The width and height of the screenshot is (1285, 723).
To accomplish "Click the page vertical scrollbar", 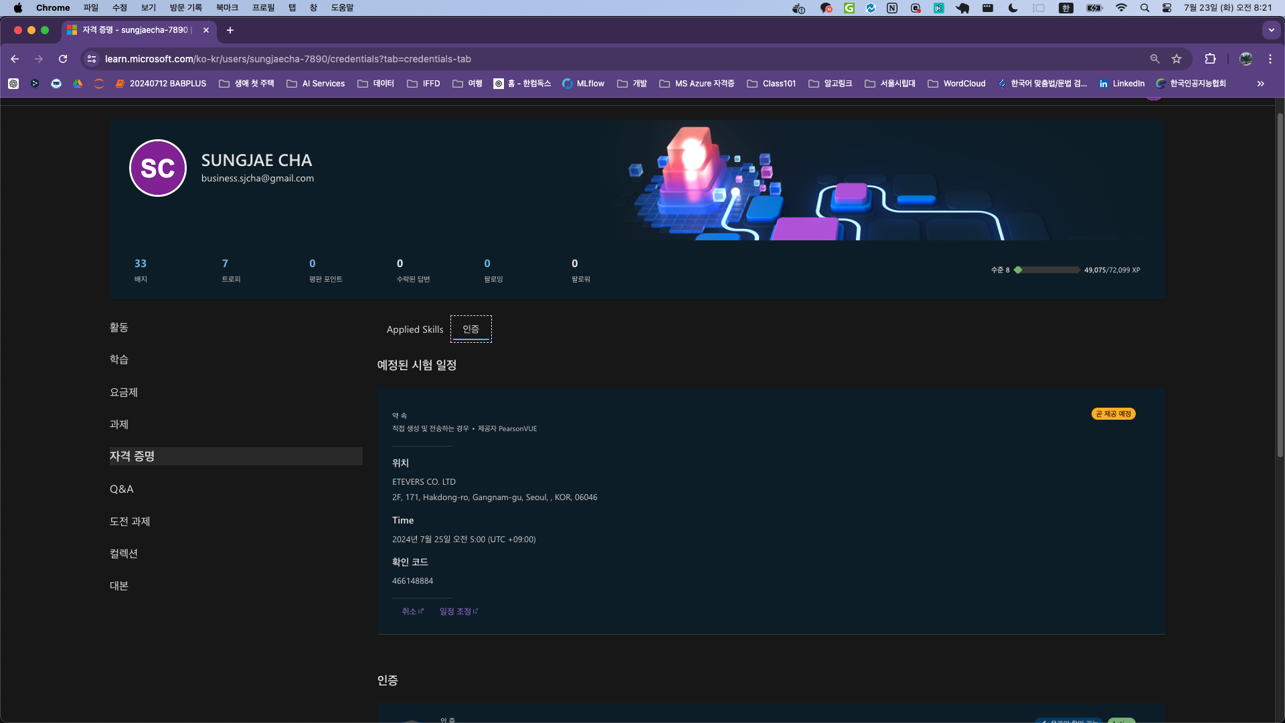I will 1280,285.
